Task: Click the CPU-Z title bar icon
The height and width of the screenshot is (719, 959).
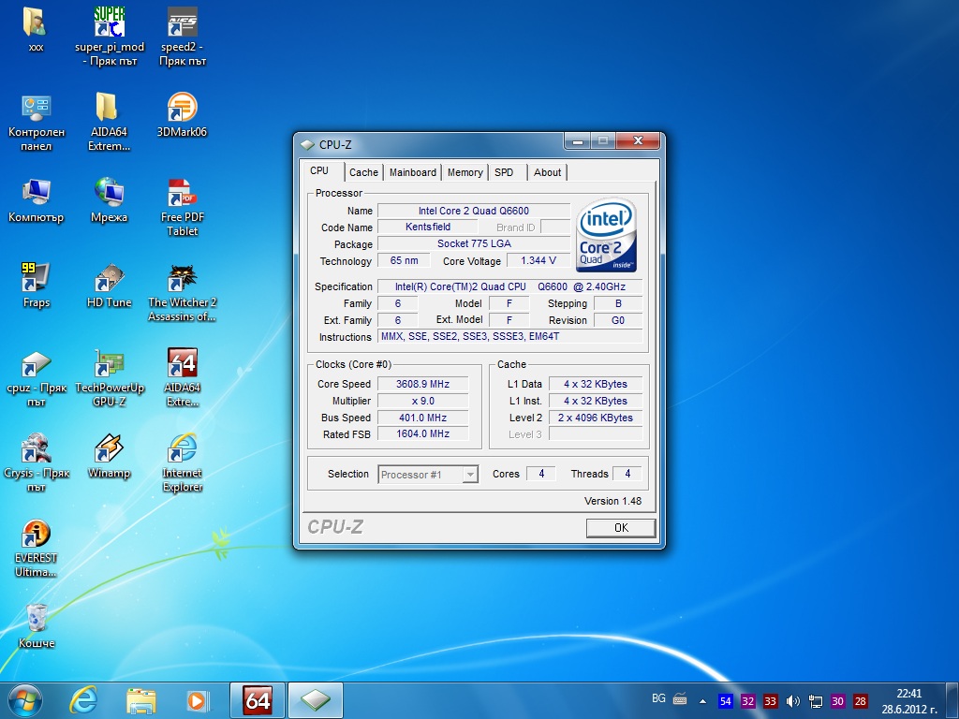Action: [307, 145]
